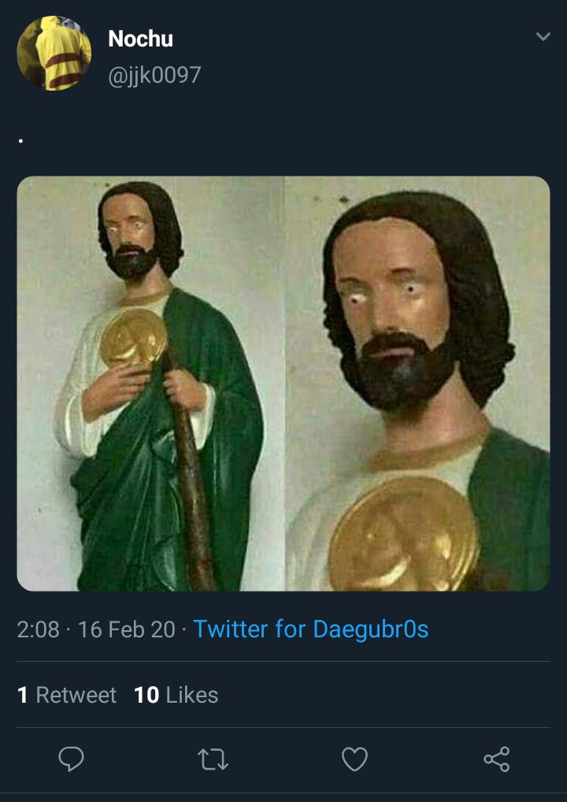567x802 pixels.
Task: View the 1 Retweet list
Action: click(x=66, y=695)
